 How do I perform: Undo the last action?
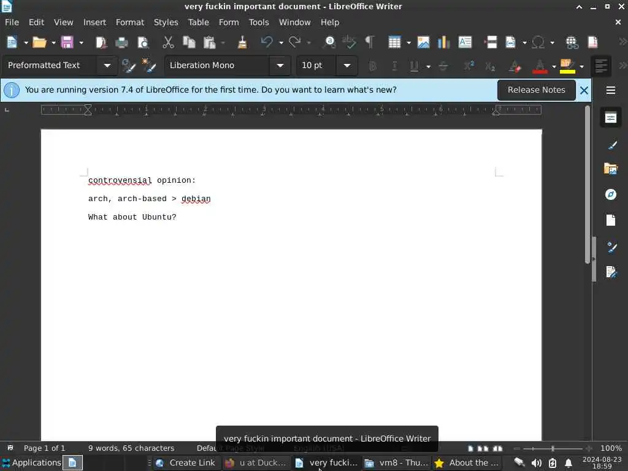[267, 42]
